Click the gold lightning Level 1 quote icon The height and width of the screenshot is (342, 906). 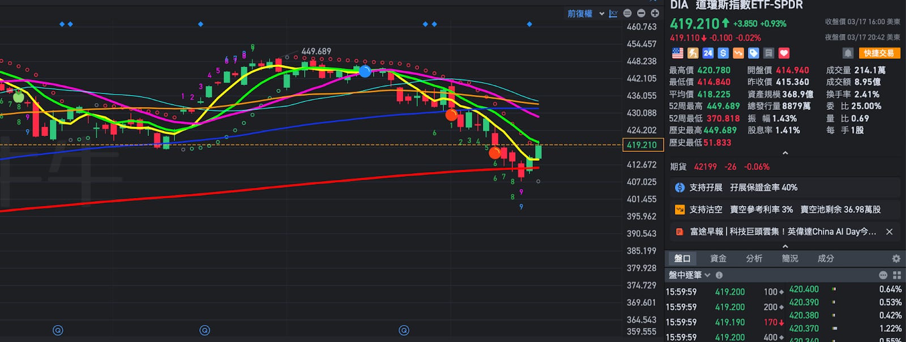(x=693, y=53)
